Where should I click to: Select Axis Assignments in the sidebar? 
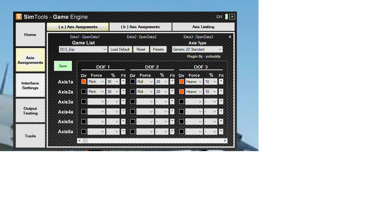30,60
